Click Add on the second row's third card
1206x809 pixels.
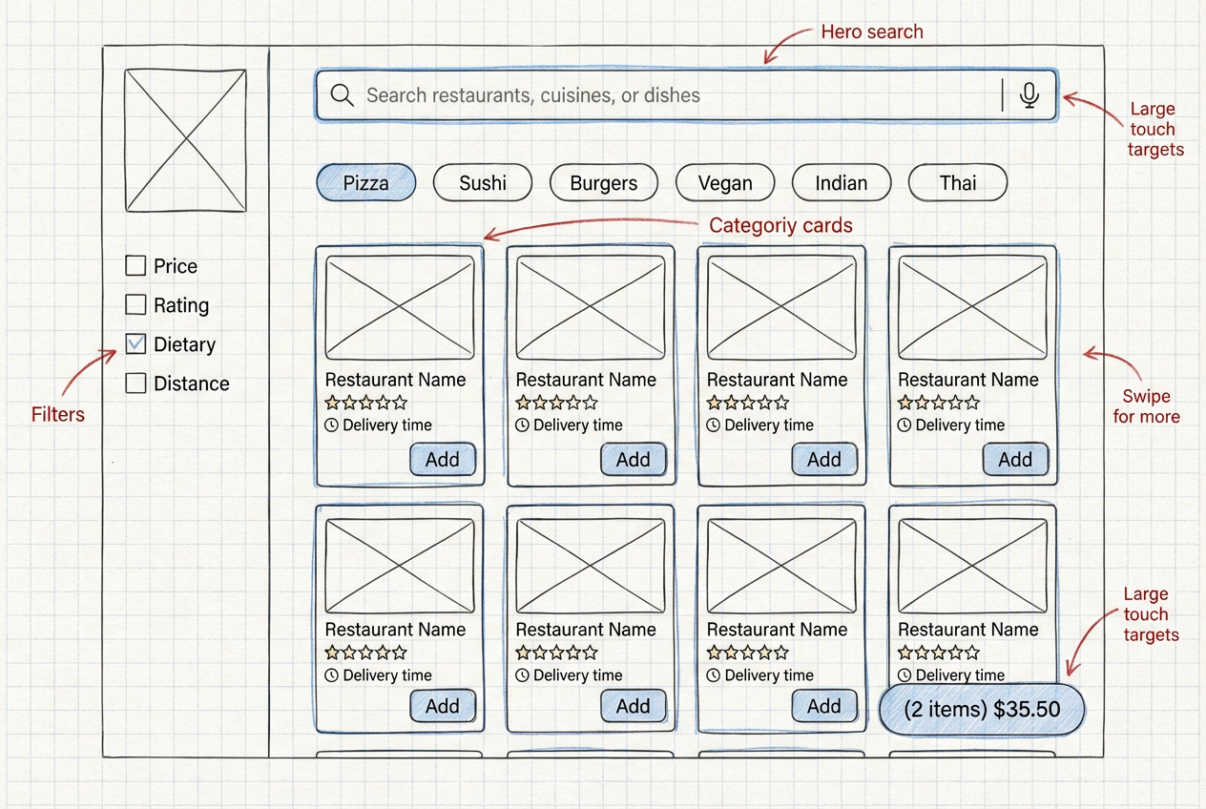(824, 706)
